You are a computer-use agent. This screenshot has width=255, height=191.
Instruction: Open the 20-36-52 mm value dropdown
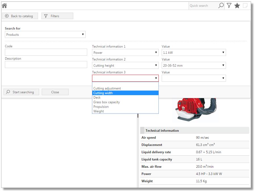coord(194,66)
